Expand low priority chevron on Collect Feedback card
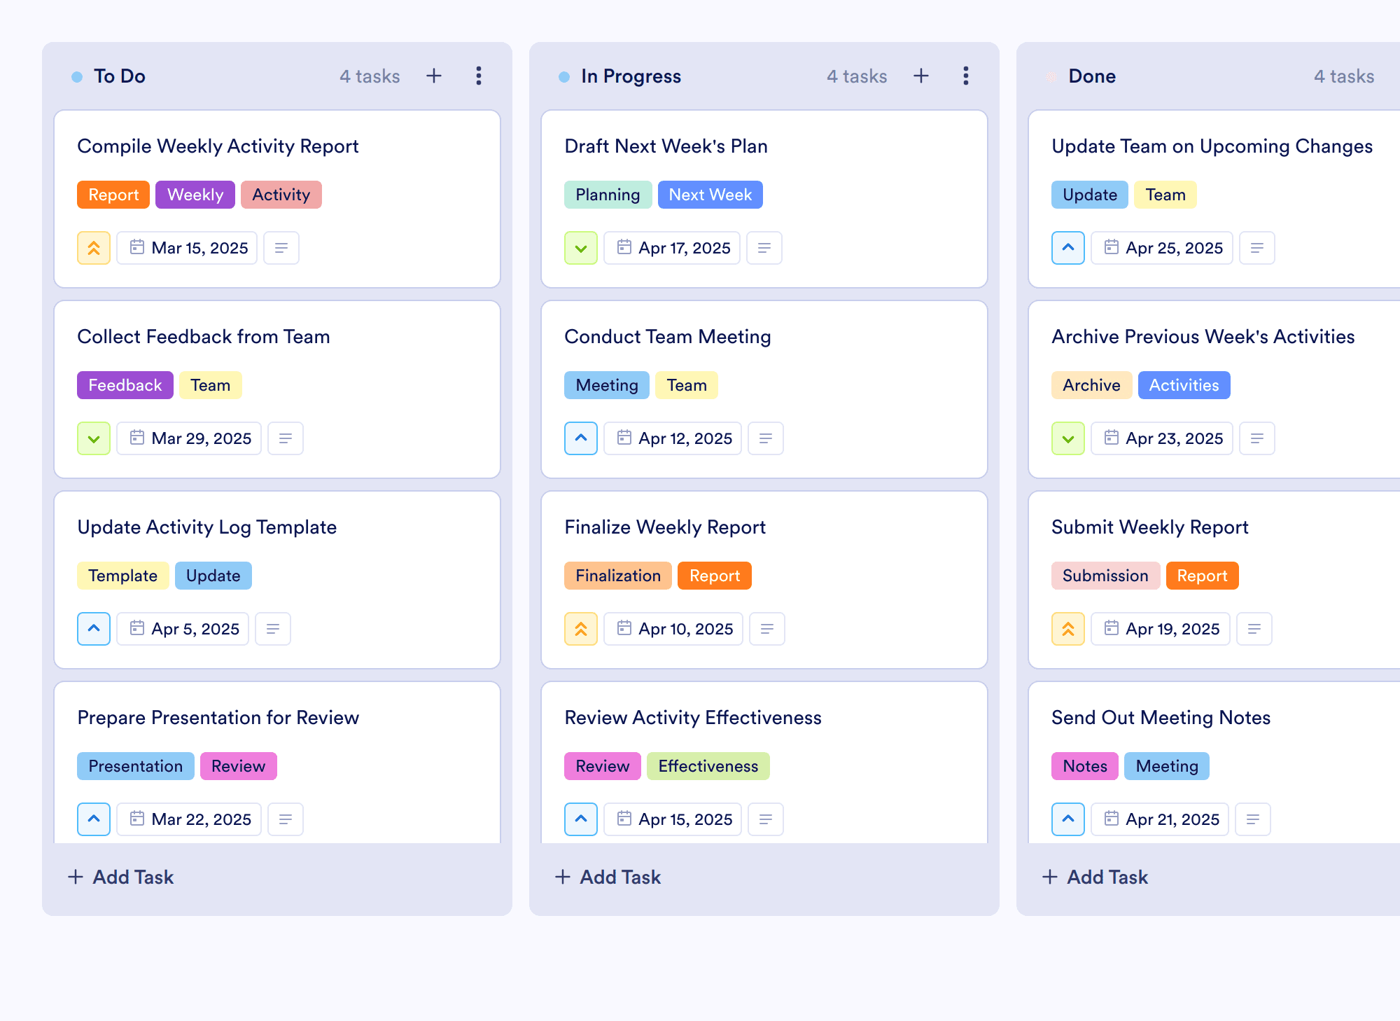 click(x=94, y=438)
